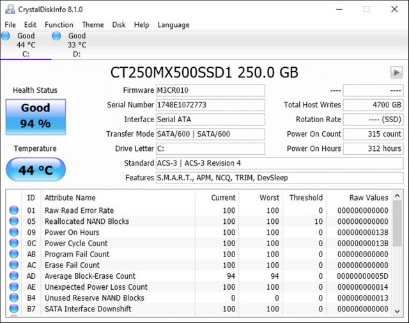Viewport: 409px width, 323px height.
Task: Click status orb for Raw Read Error Rate
Action: 14,210
